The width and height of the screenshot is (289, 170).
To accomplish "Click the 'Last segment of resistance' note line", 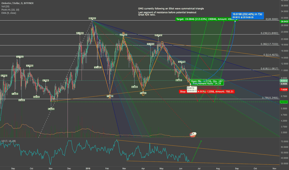I will tap(167, 12).
